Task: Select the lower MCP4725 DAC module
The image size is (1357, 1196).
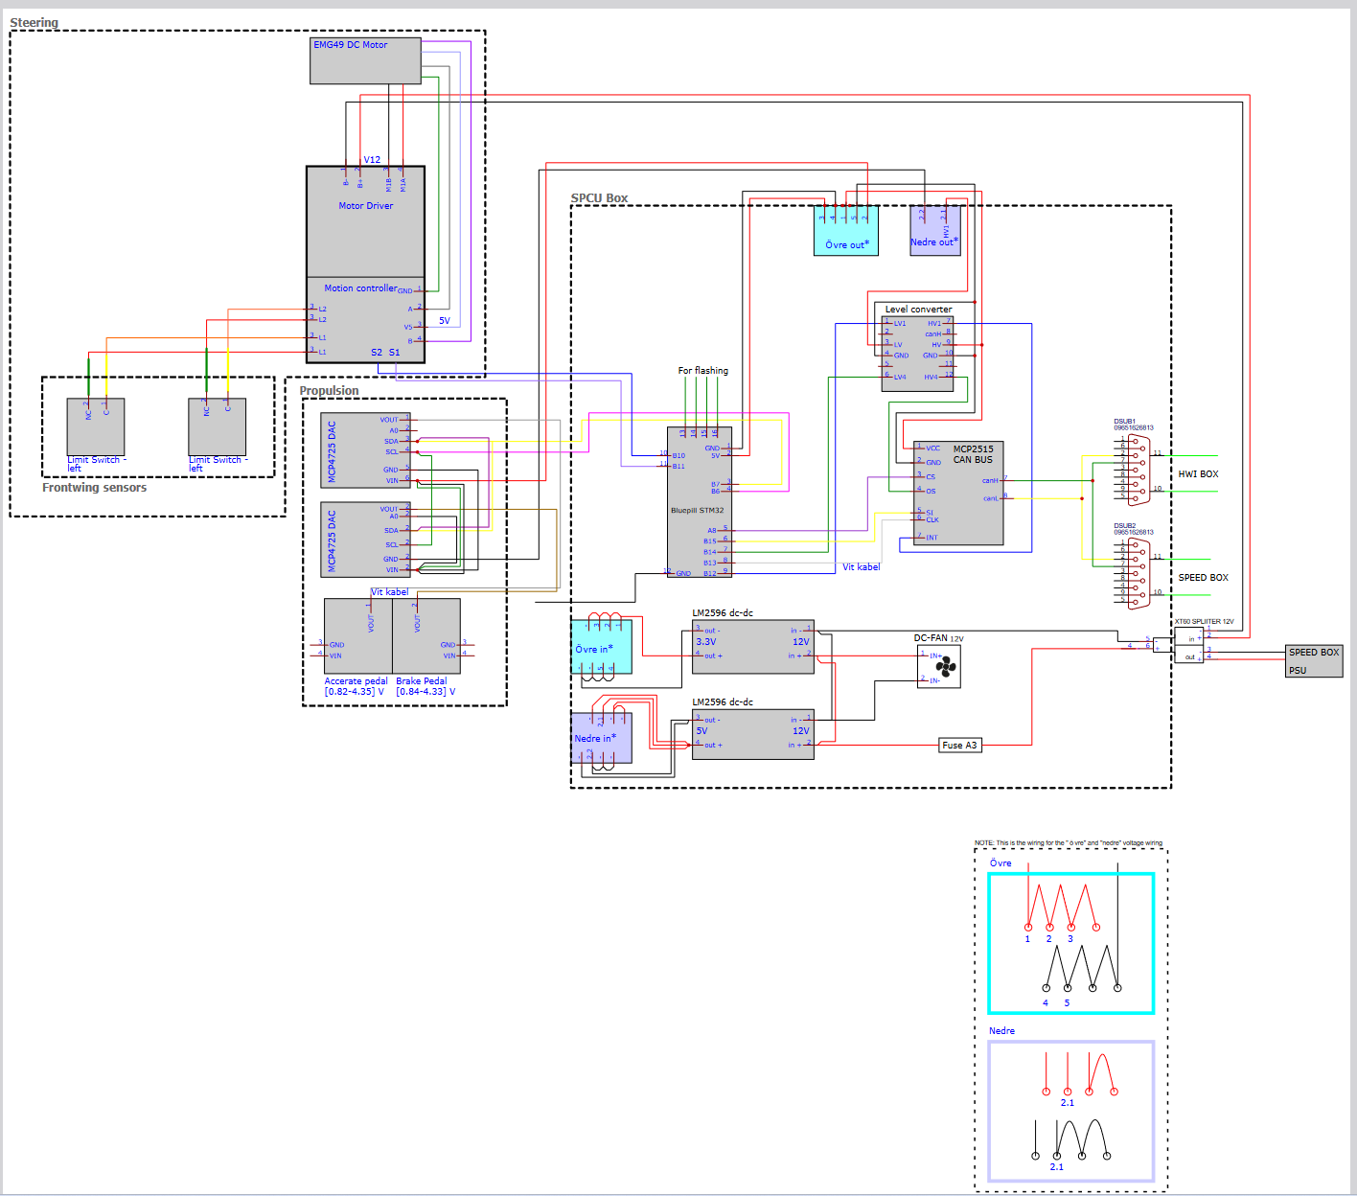Action: pos(365,540)
